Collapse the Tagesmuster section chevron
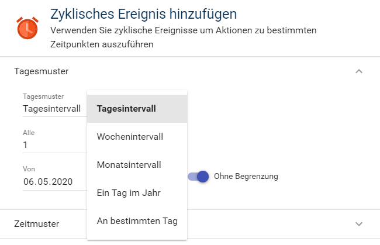The width and height of the screenshot is (380, 245). (x=359, y=71)
